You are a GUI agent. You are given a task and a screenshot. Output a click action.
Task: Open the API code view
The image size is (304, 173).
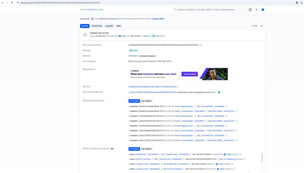[x=254, y=26]
